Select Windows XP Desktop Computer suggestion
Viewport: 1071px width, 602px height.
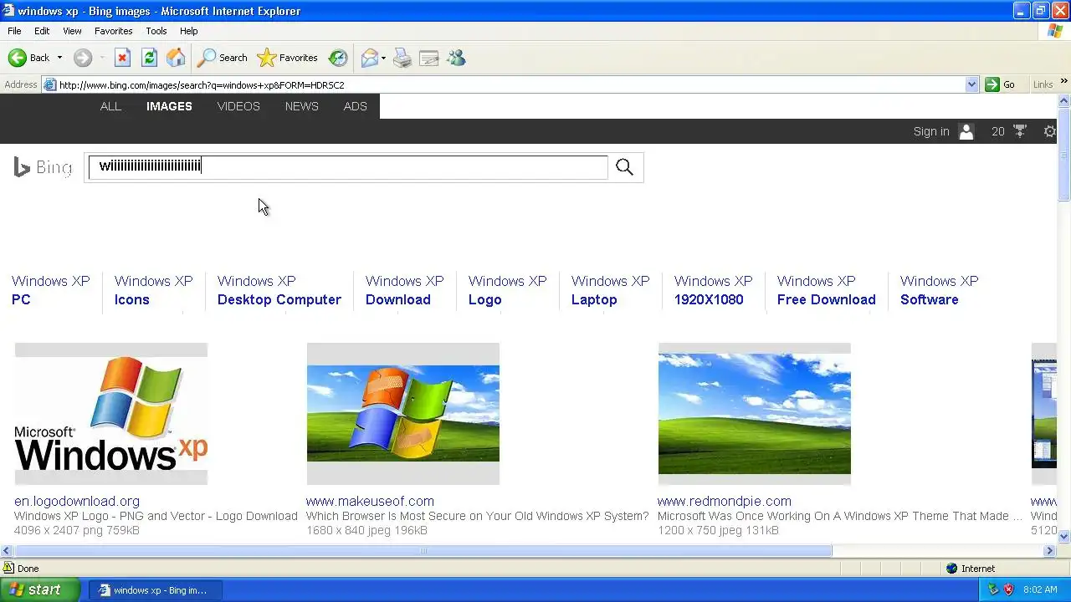(x=279, y=290)
